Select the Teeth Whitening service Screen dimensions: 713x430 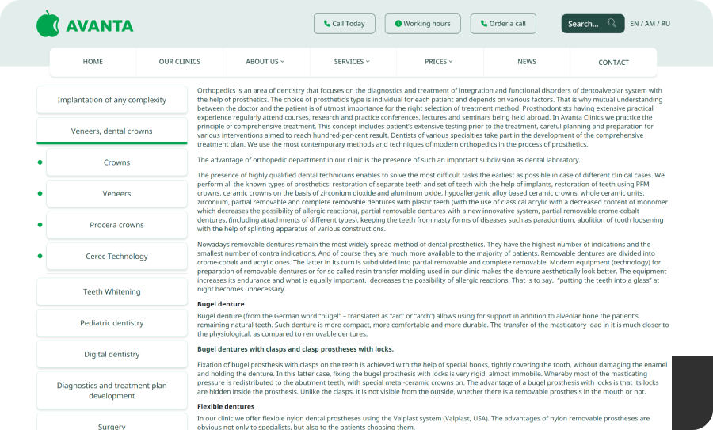pyautogui.click(x=112, y=292)
